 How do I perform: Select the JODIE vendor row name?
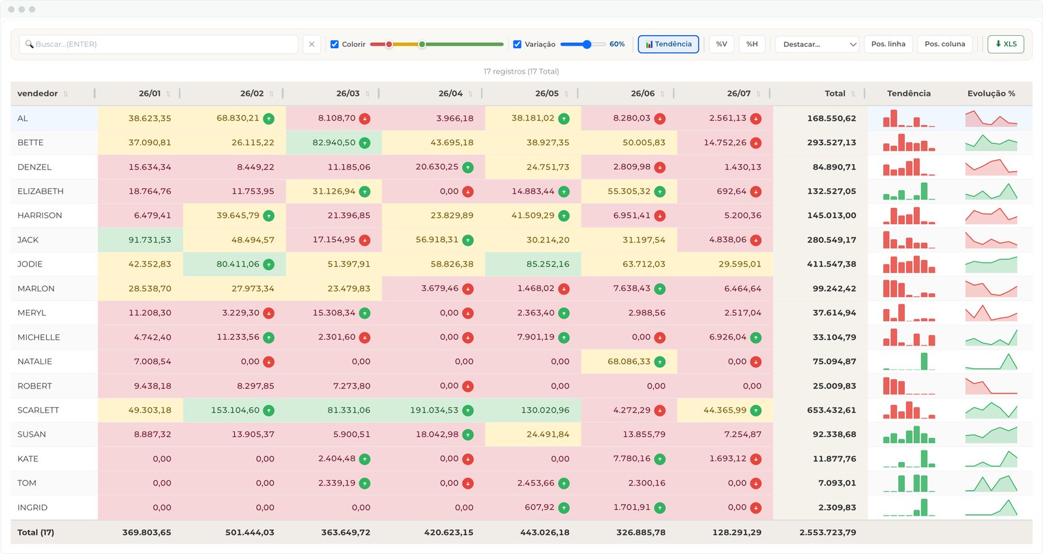click(x=30, y=264)
